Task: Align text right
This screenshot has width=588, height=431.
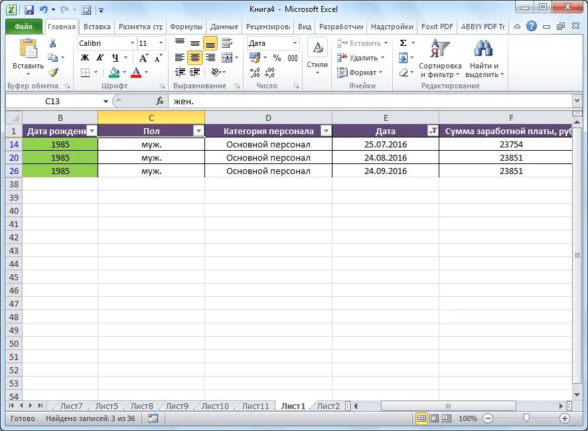Action: [210, 58]
